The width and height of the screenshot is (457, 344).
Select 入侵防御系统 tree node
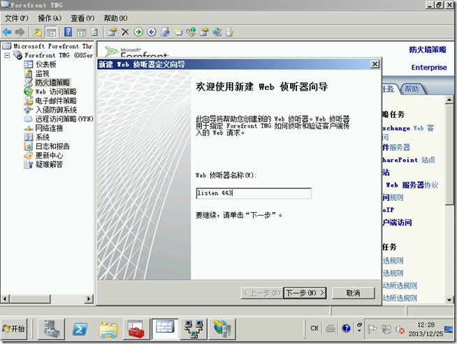pyautogui.click(x=56, y=110)
